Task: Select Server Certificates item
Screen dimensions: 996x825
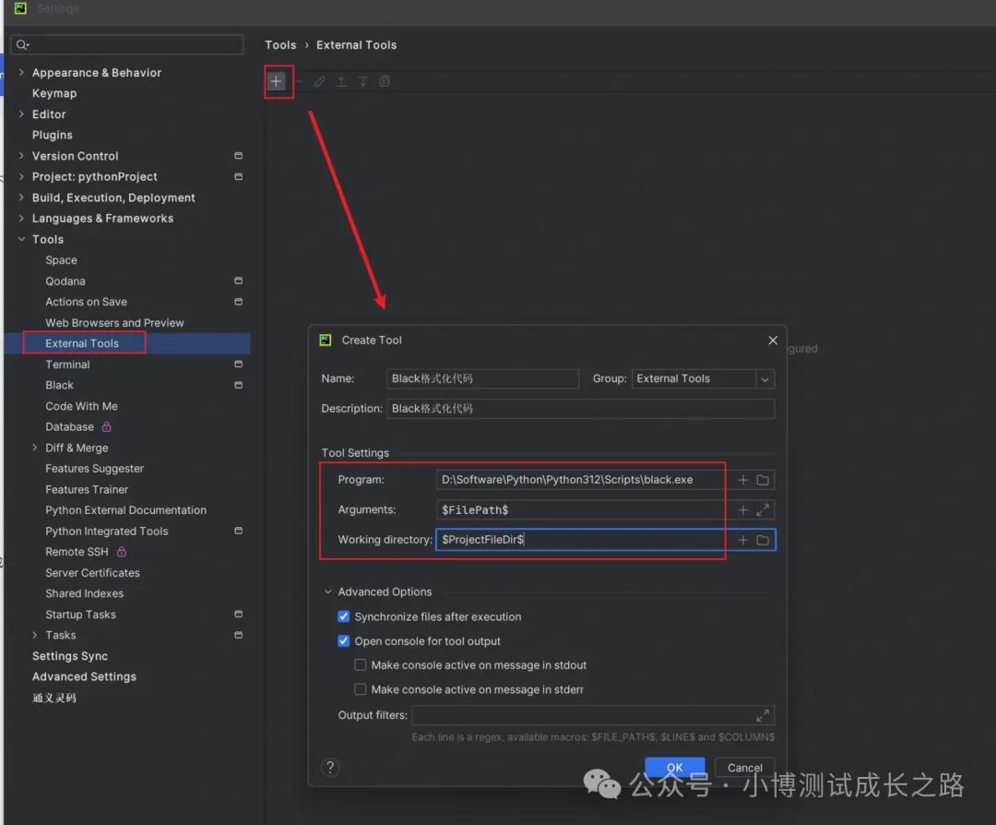Action: coord(92,573)
